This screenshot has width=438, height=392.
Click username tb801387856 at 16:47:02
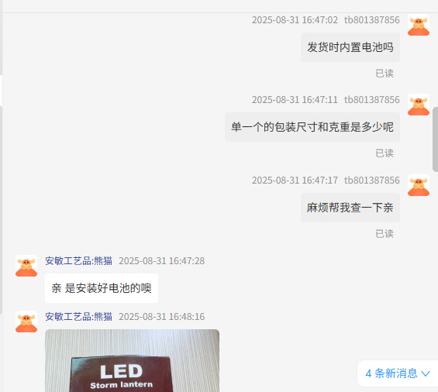click(372, 20)
